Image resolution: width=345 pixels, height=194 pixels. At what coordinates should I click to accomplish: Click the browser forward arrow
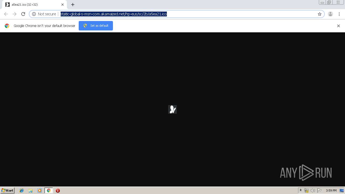tap(15, 14)
